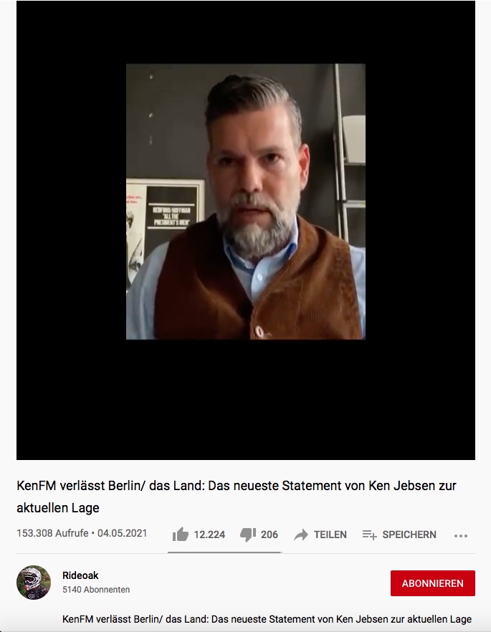This screenshot has height=632, width=491.
Task: Expand the video description text
Action: pyautogui.click(x=267, y=619)
